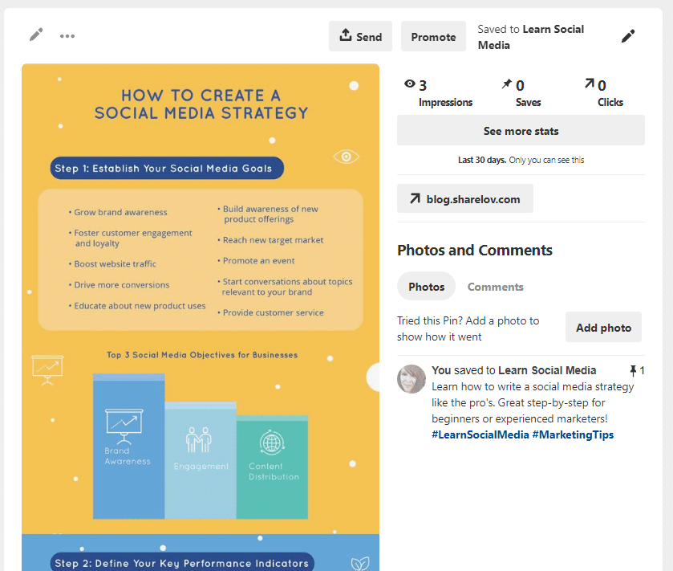Image resolution: width=673 pixels, height=571 pixels.
Task: Click the Saved to Learn Social Media board name
Action: [531, 37]
